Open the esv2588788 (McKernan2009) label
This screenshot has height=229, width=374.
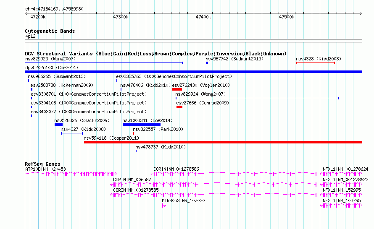pyautogui.click(x=62, y=85)
